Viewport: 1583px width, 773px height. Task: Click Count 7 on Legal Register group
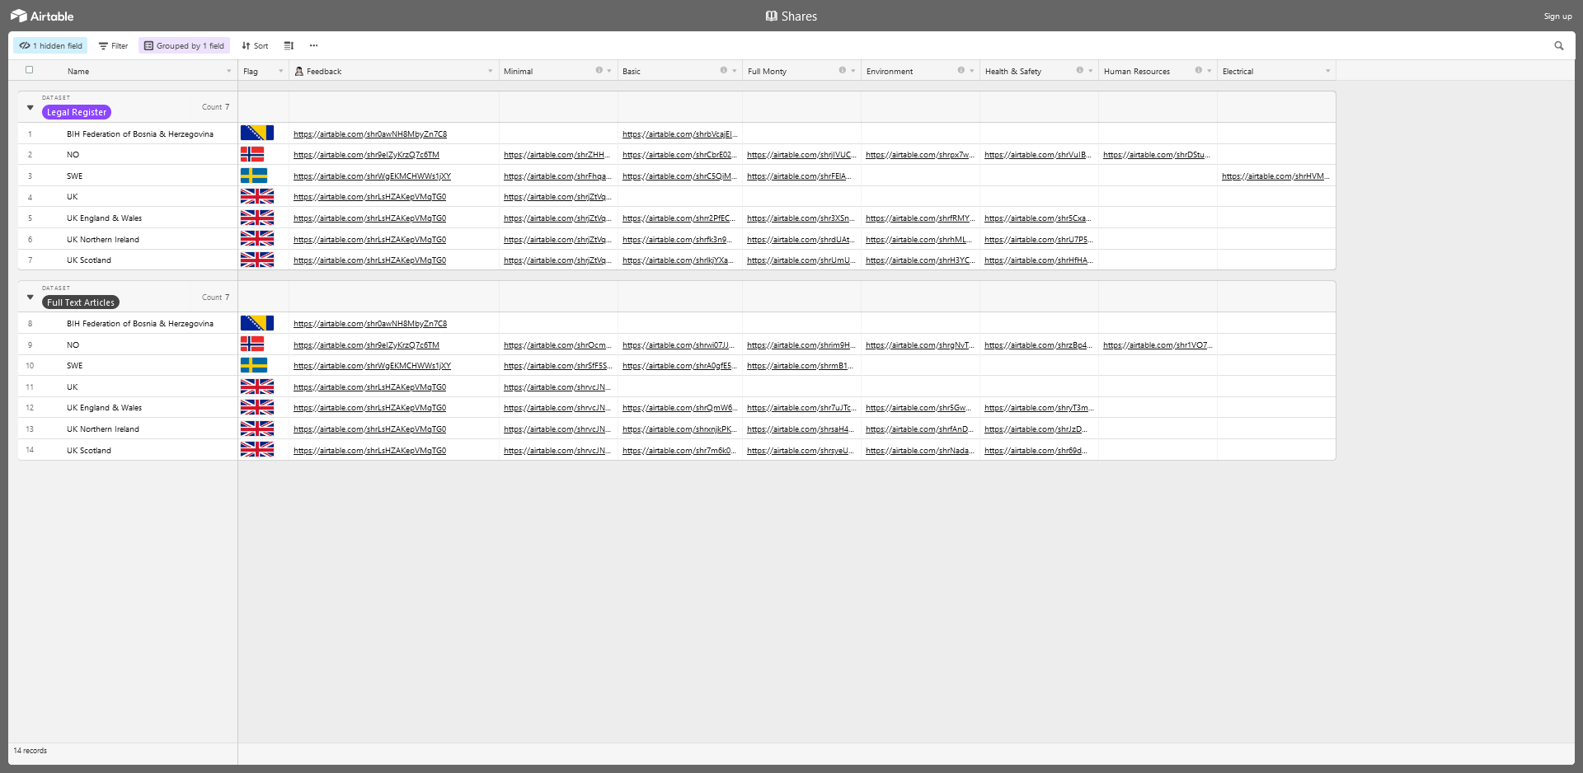(x=216, y=107)
